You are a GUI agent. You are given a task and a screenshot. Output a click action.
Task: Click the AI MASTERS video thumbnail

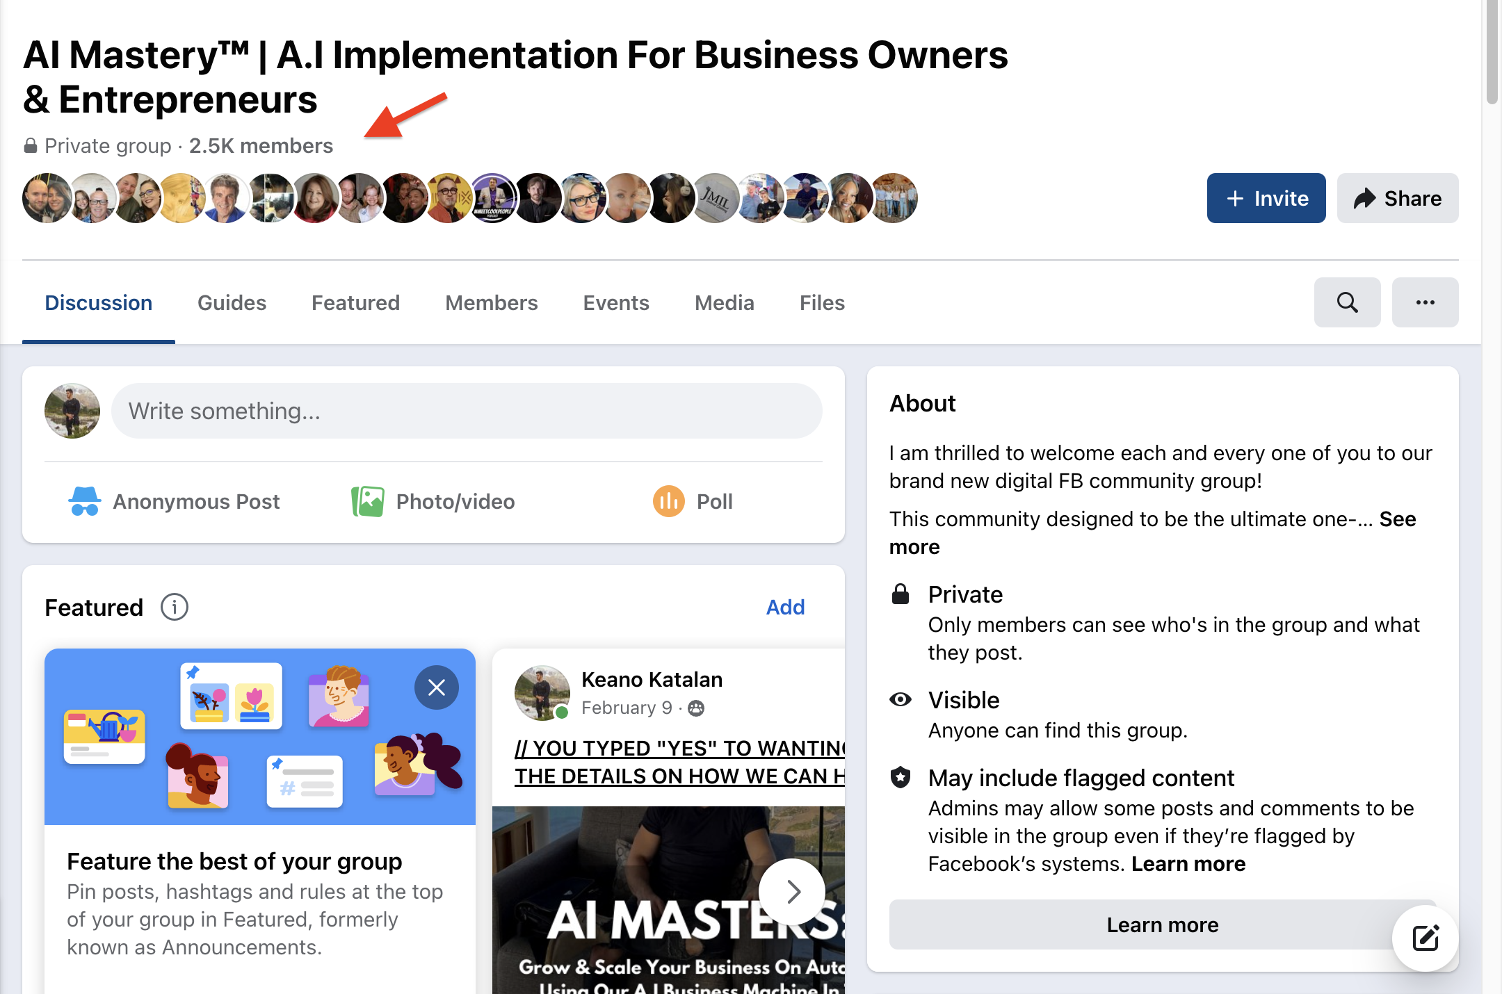(668, 900)
